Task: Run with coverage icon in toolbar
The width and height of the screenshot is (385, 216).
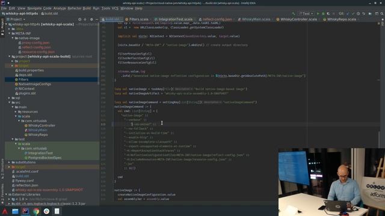Action: (328, 14)
